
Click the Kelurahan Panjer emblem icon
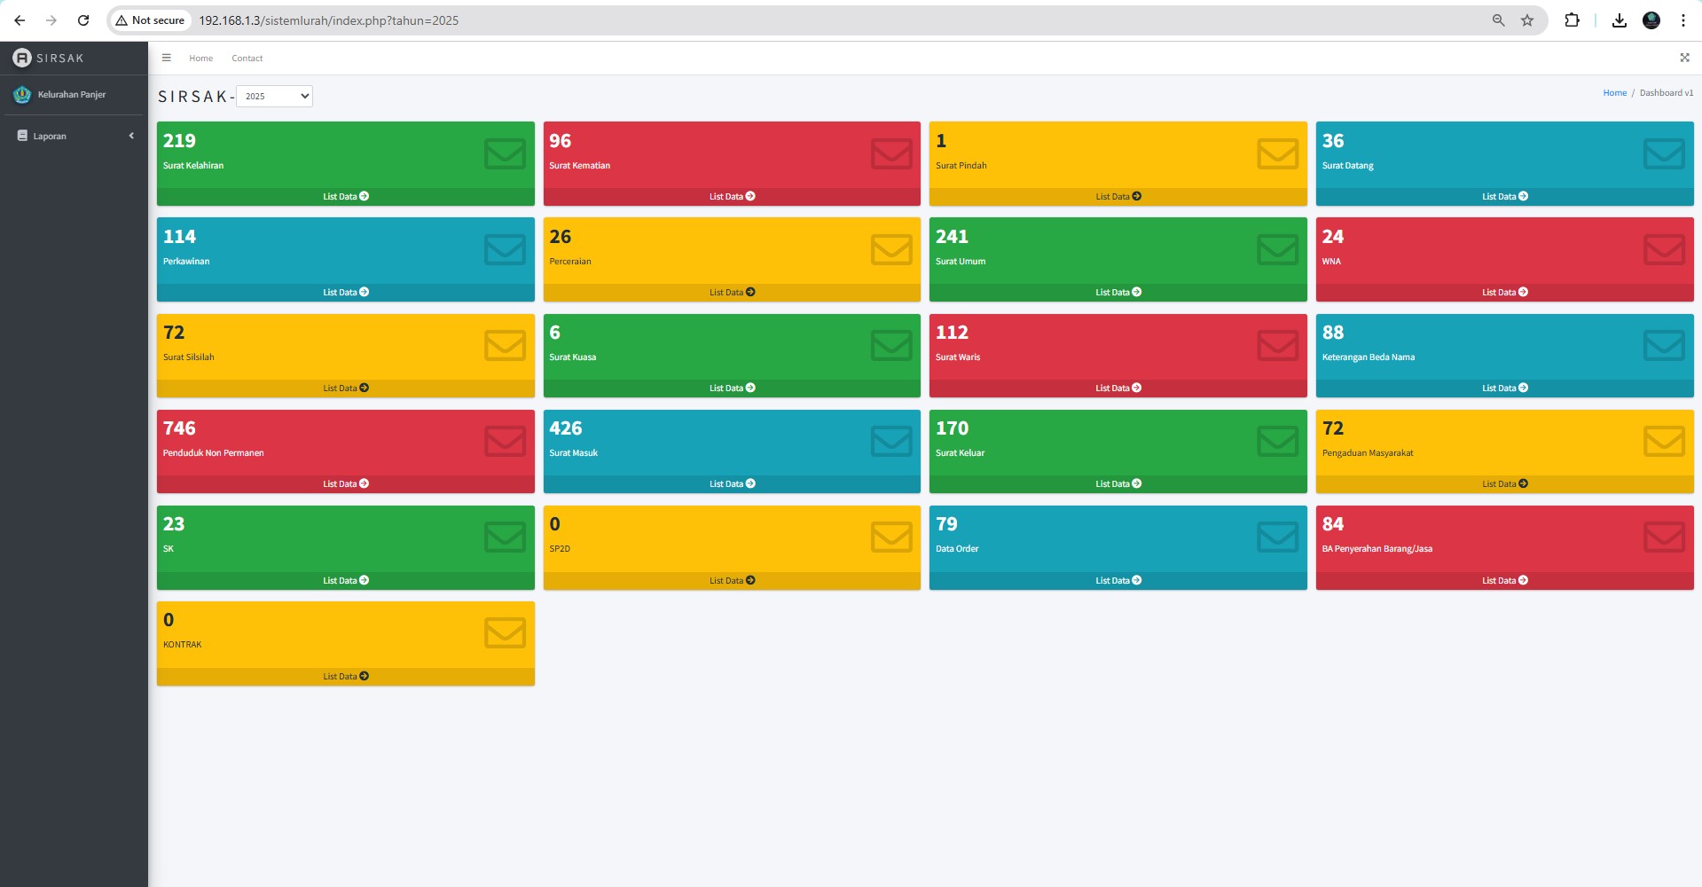tap(22, 94)
